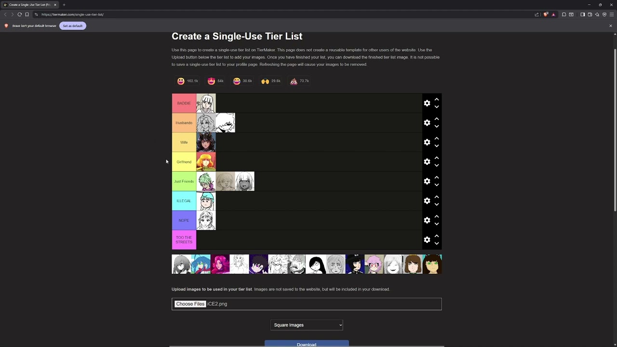The height and width of the screenshot is (347, 617).
Task: Open settings gear for NOPE row
Action: pyautogui.click(x=427, y=220)
